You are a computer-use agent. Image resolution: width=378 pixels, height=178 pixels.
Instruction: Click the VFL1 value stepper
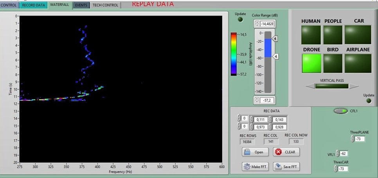(x=337, y=154)
